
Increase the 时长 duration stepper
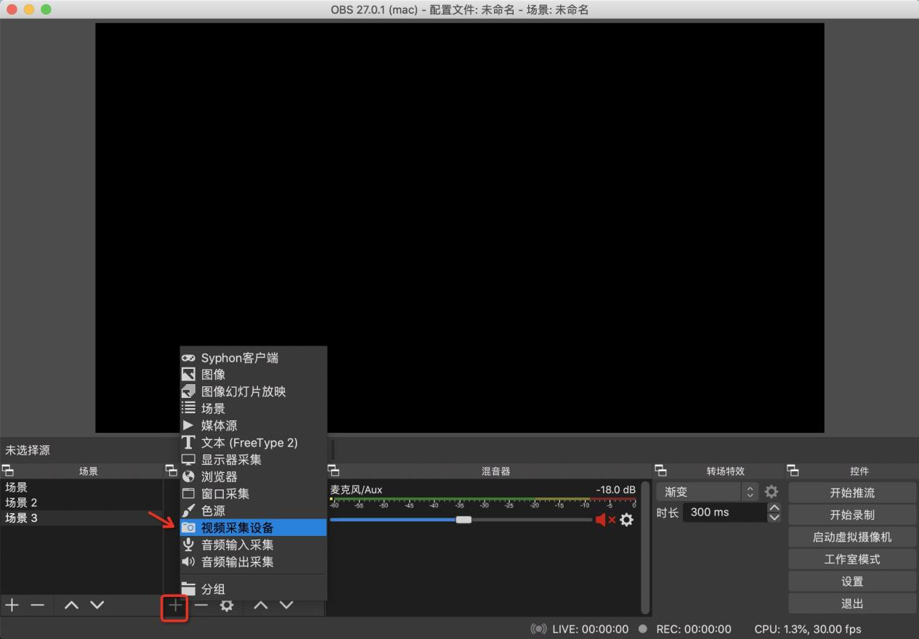point(774,508)
